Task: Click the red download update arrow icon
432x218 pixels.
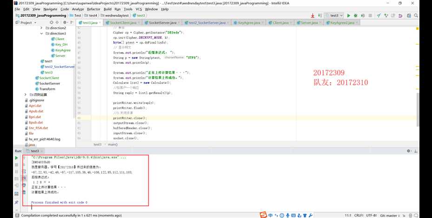Action: click(x=312, y=16)
